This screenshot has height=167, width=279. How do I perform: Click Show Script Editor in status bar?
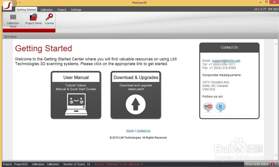(x=257, y=164)
